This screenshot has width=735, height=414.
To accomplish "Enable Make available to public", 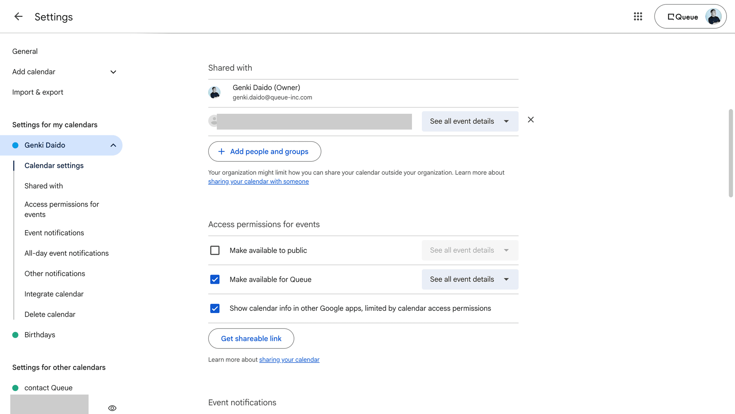I will [x=215, y=250].
